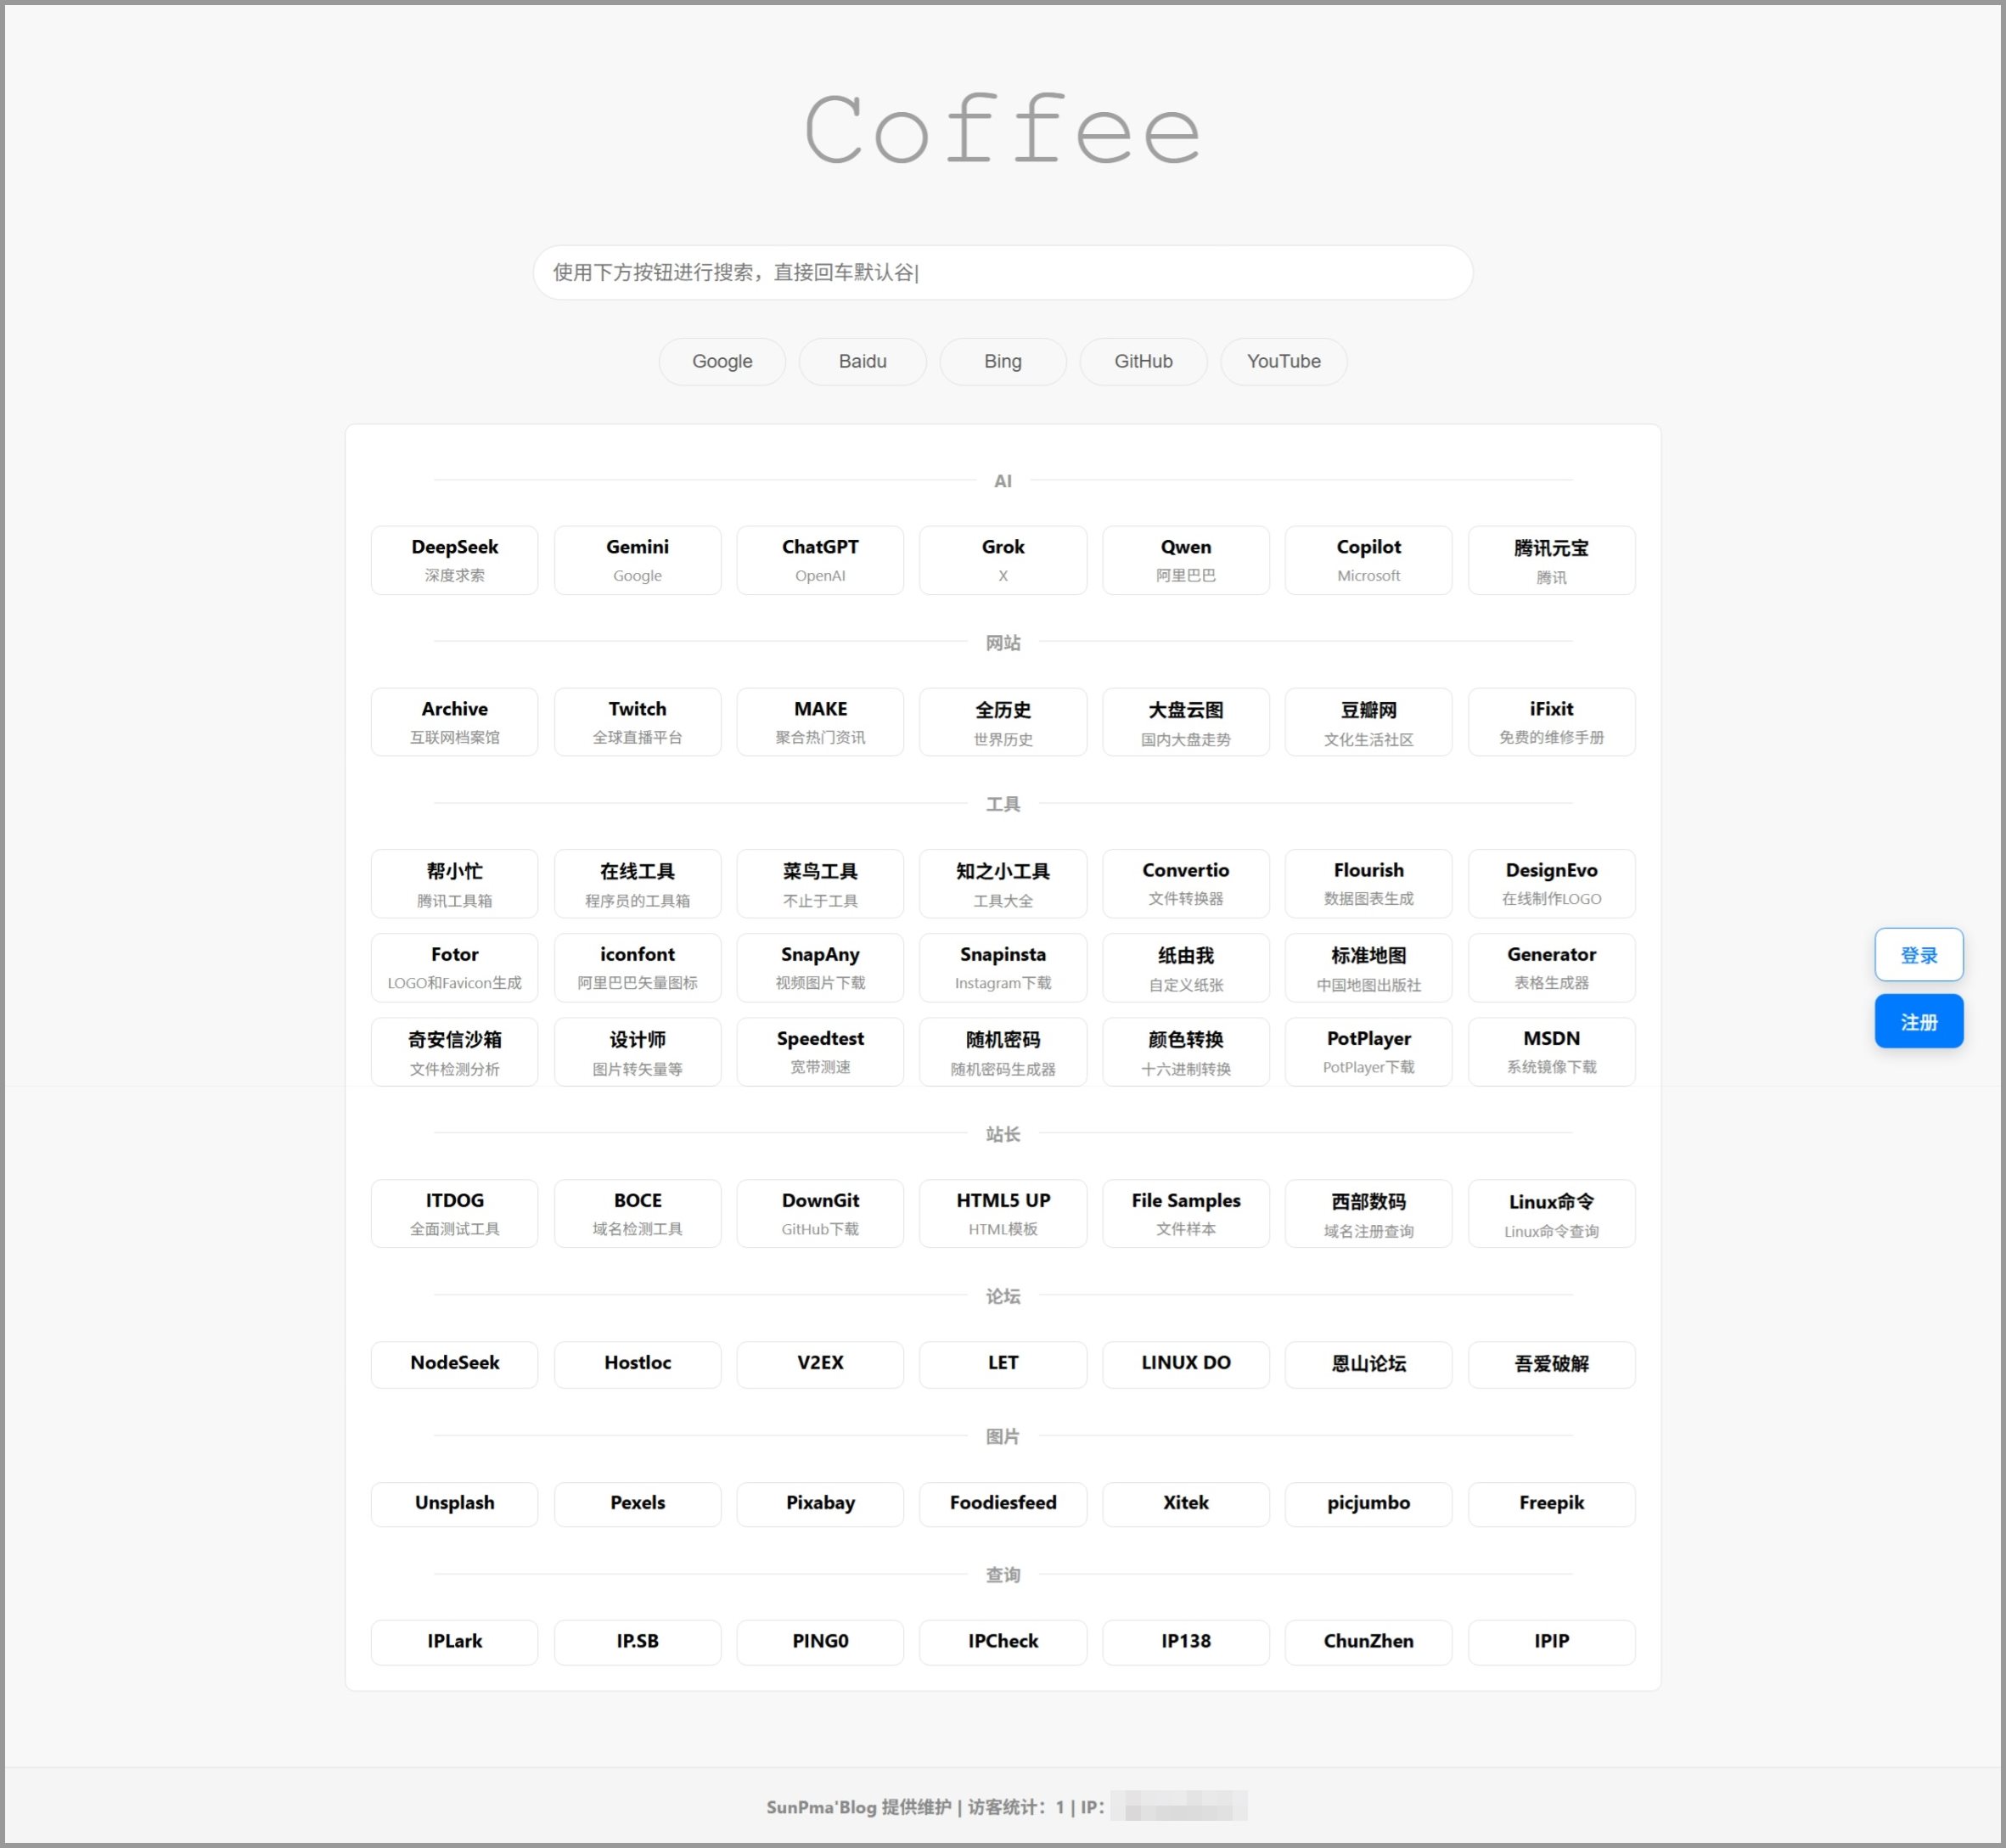The image size is (2006, 1848).
Task: Select the YouTube search button
Action: pos(1283,361)
